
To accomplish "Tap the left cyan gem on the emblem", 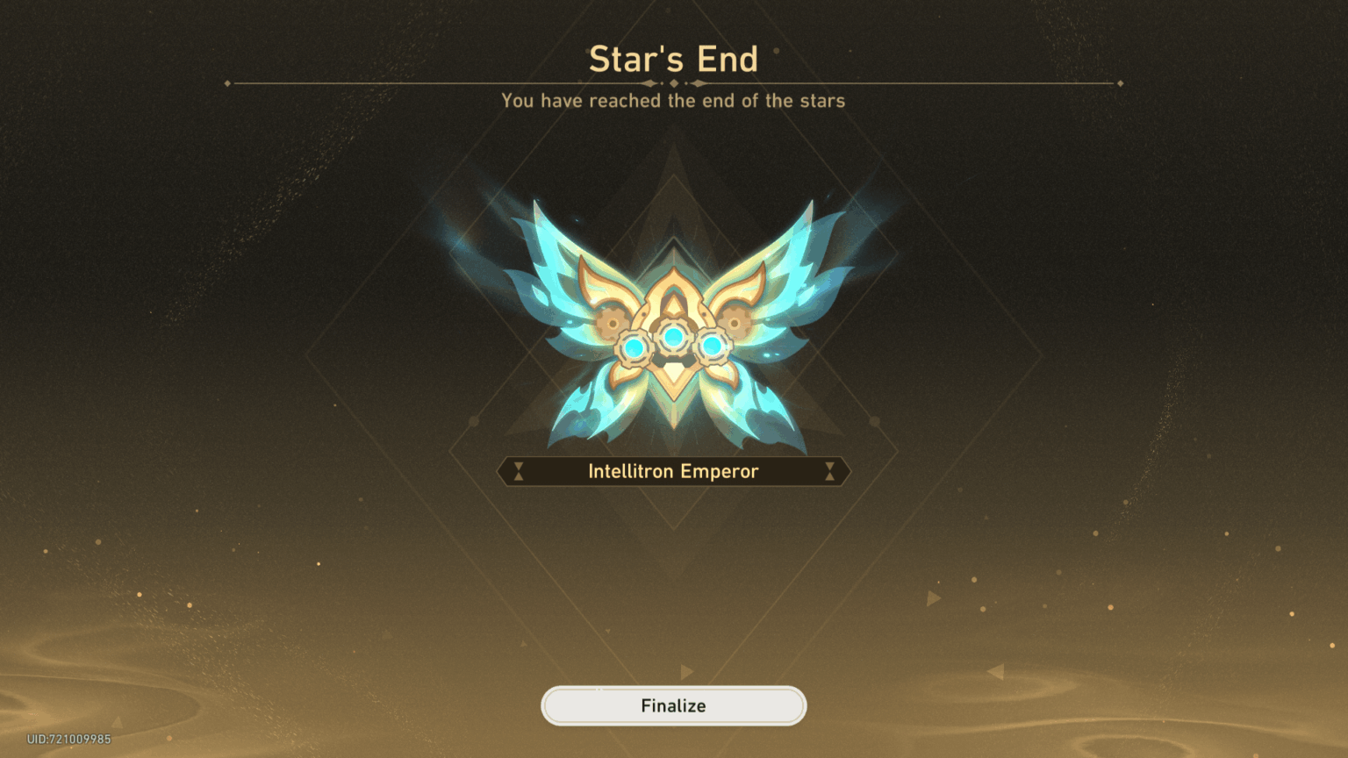I will (635, 348).
